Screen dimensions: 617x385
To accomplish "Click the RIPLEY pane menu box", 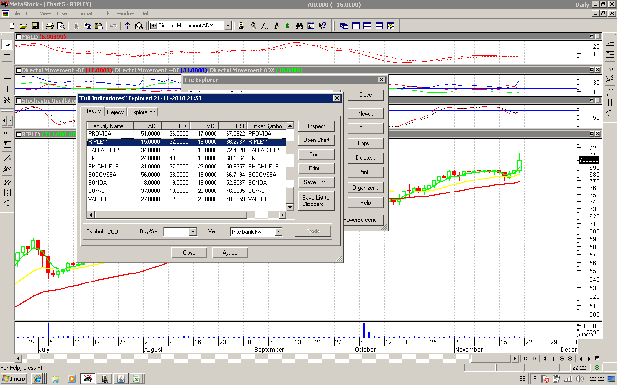I will click(18, 134).
